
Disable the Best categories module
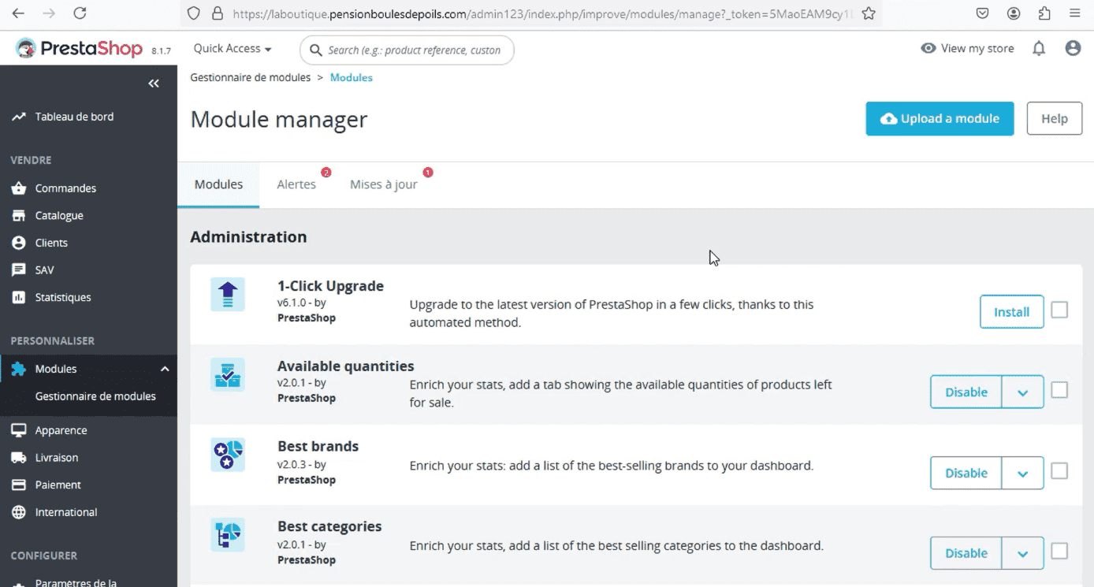(966, 553)
